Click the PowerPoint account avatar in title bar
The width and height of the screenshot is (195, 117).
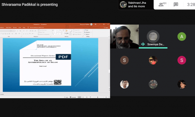(x=91, y=24)
